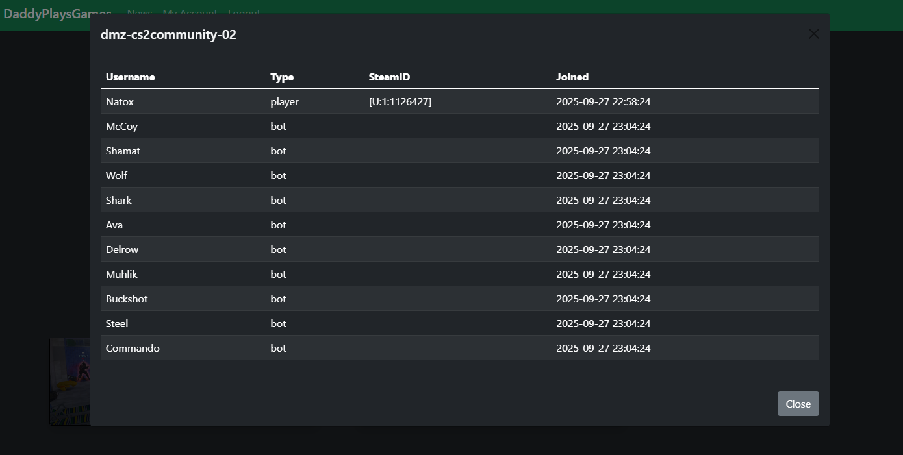Click the Commando username

click(133, 348)
